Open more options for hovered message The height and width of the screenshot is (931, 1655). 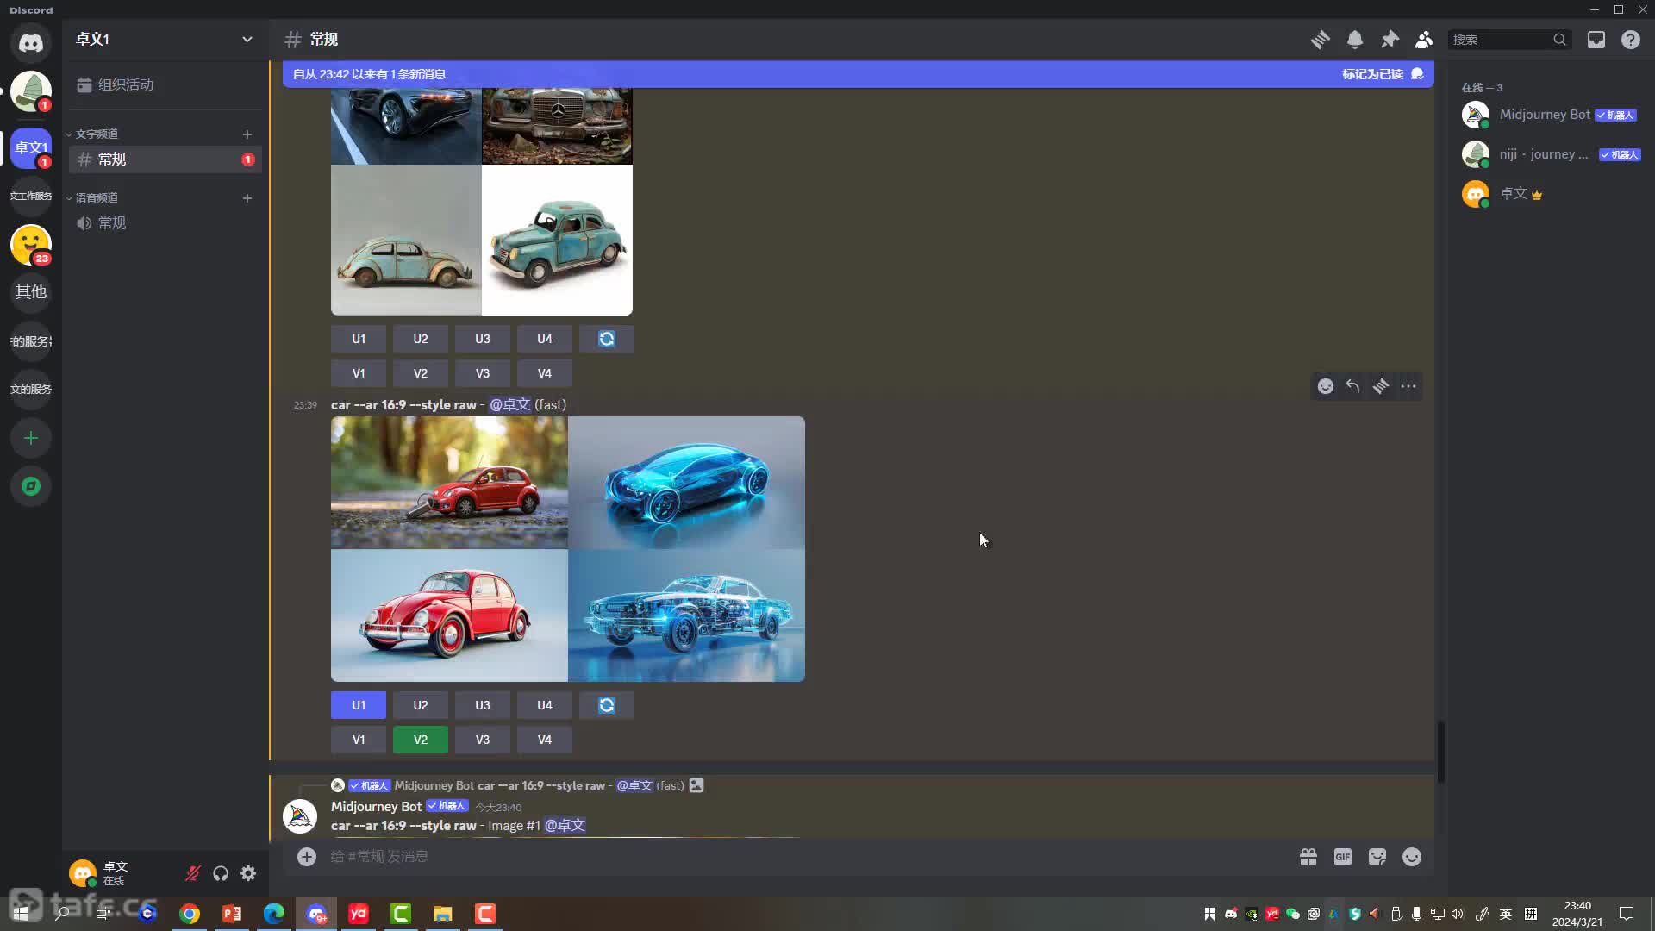point(1408,386)
